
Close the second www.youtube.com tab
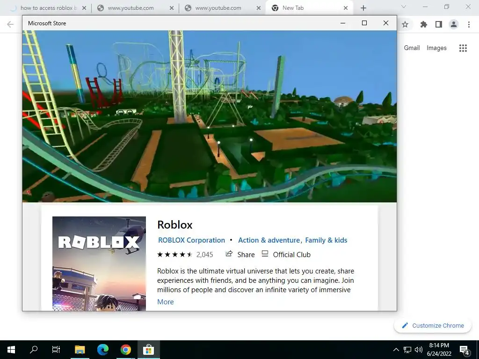(258, 8)
